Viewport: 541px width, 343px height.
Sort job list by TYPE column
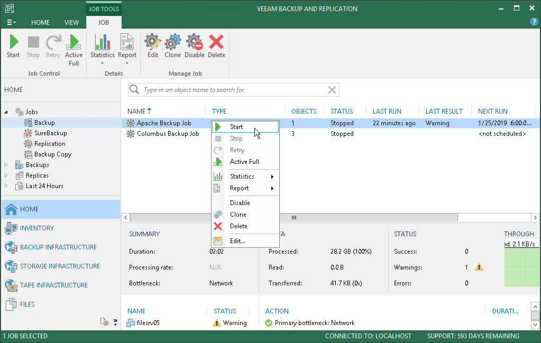click(219, 112)
